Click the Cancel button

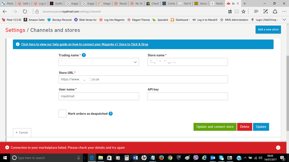pyautogui.click(x=22, y=132)
